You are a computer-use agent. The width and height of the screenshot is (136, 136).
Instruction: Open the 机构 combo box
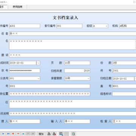tap(128, 26)
